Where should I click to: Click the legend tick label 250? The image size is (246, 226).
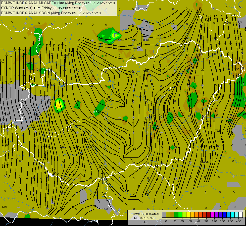230,221
